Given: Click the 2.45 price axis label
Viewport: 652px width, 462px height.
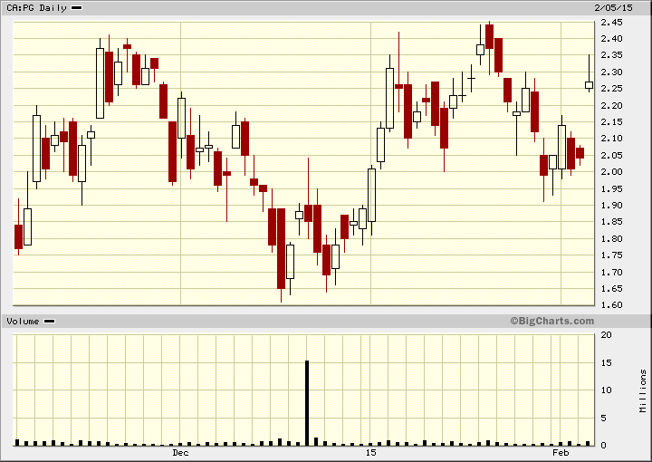Looking at the screenshot, I should (x=611, y=23).
